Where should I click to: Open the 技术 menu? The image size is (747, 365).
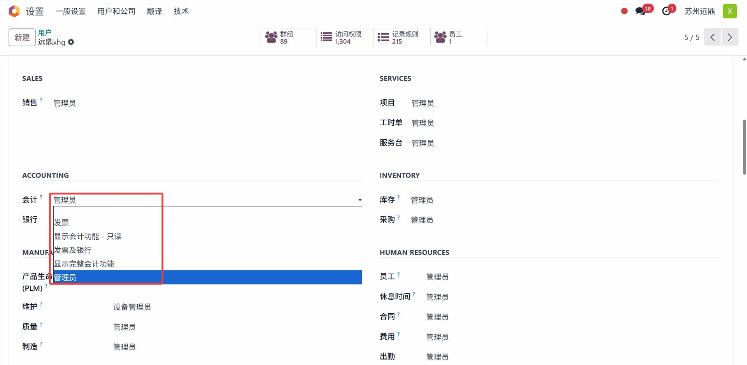coord(181,11)
